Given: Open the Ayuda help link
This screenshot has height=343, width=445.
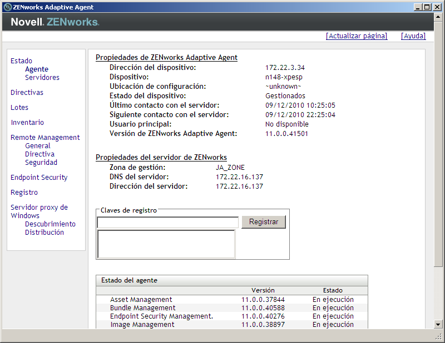Looking at the screenshot, I should (413, 36).
